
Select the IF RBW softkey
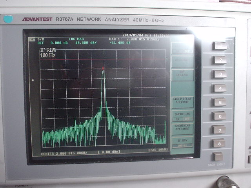pyautogui.click(x=182, y=142)
